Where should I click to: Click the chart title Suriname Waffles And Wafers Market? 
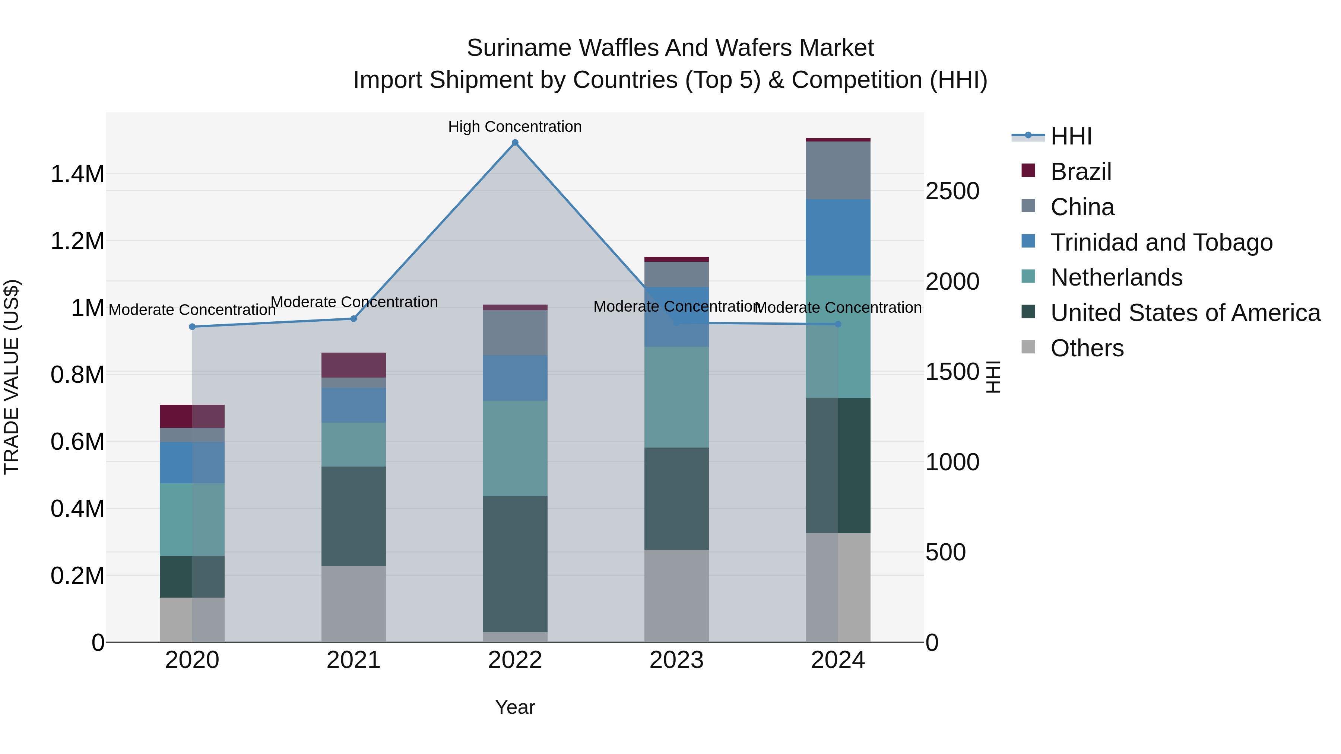click(x=670, y=48)
